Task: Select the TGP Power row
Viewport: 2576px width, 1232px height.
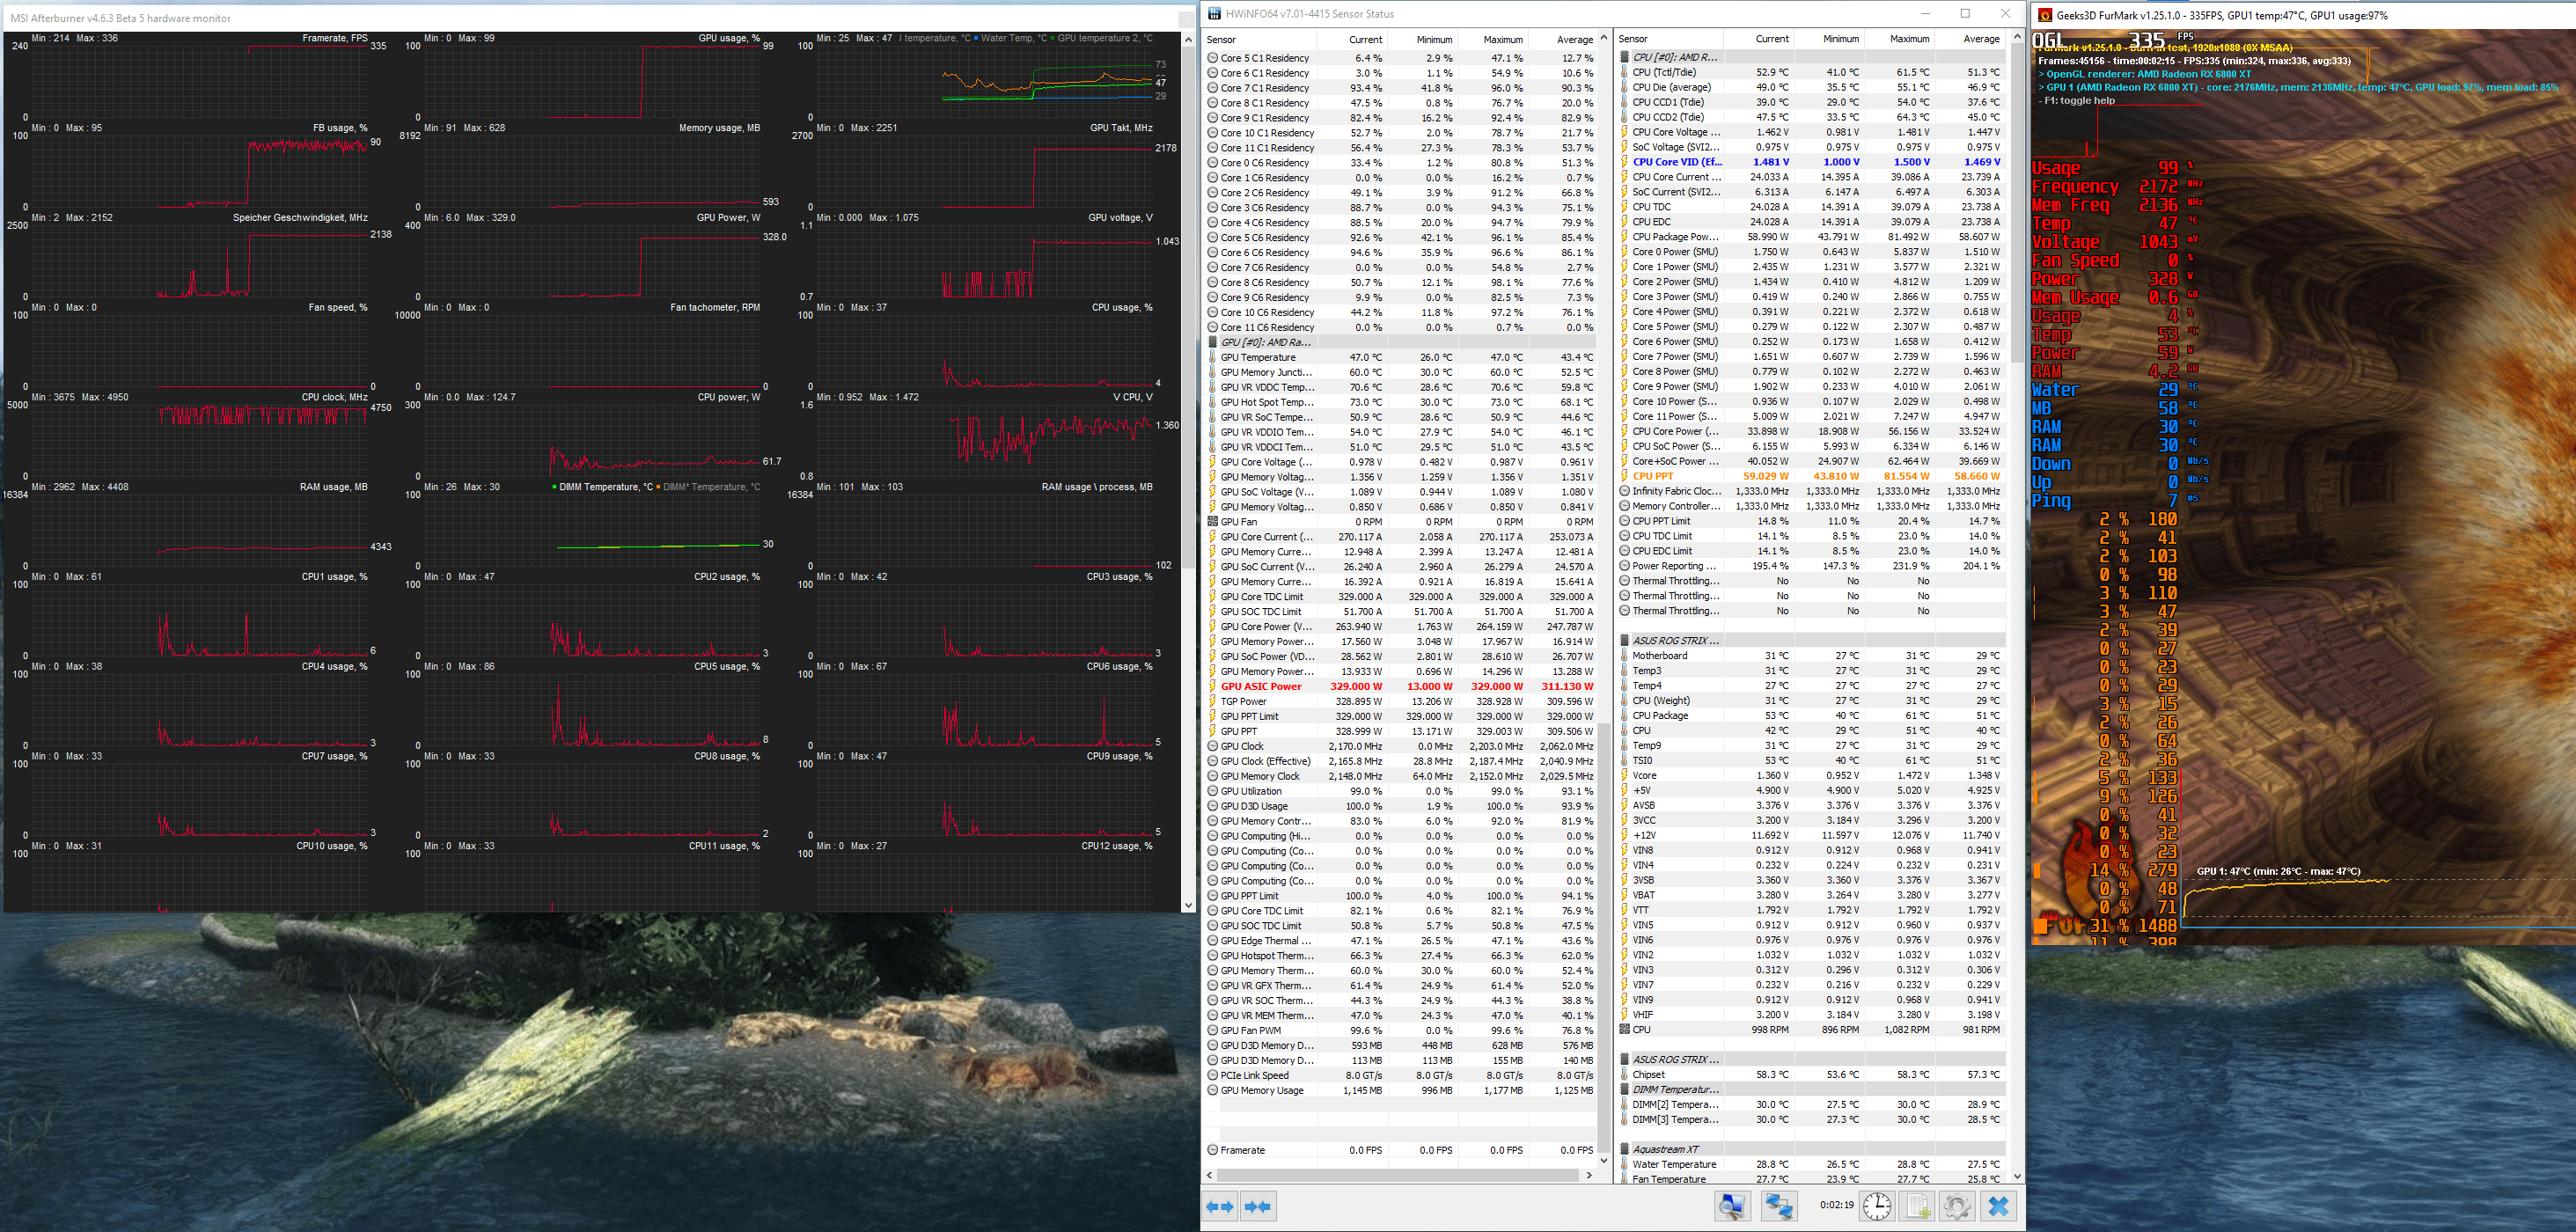Action: pos(1400,701)
